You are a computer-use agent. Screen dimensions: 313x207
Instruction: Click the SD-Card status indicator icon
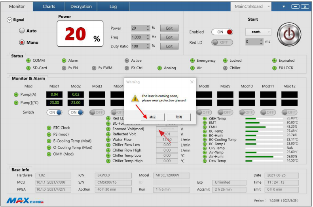pyautogui.click(x=28, y=68)
